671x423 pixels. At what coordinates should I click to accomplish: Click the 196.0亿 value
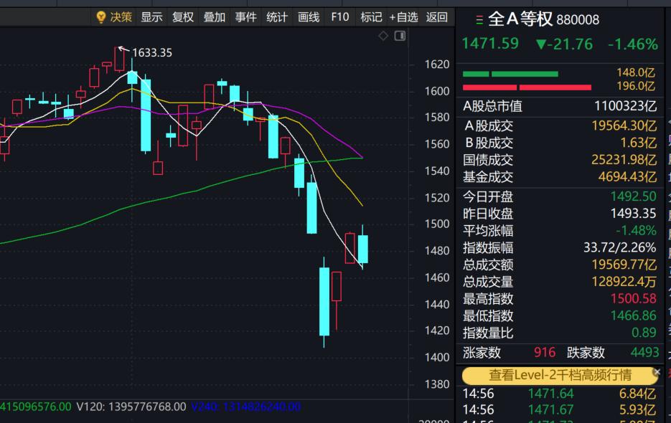point(636,86)
